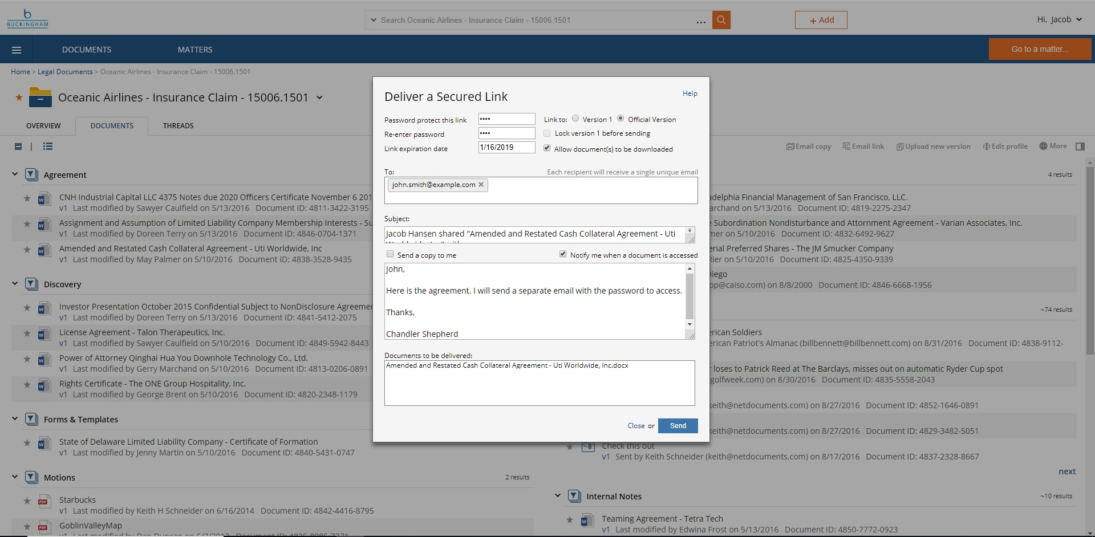Click the Oceanic Airlines folder icon
This screenshot has height=537, width=1095.
click(40, 97)
